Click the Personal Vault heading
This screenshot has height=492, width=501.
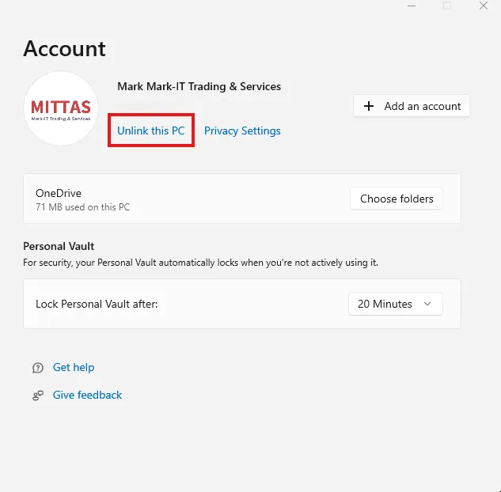59,246
